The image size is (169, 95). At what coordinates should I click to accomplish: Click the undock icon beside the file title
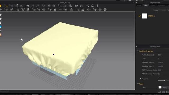(134, 2)
